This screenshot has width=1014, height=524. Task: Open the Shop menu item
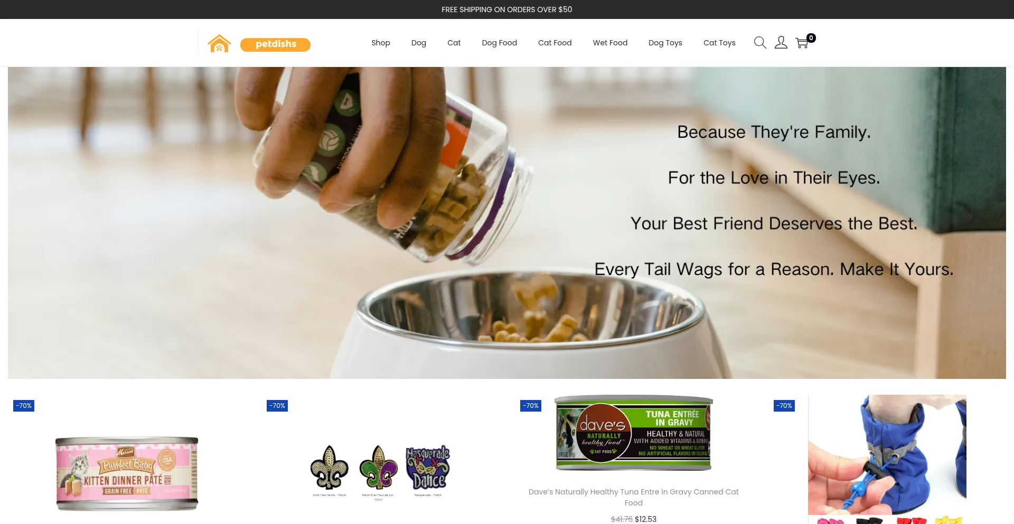pos(381,43)
